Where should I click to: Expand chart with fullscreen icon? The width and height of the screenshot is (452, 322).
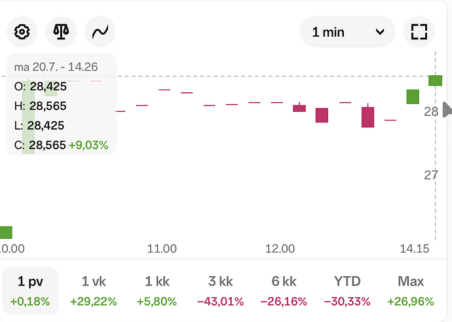click(419, 31)
